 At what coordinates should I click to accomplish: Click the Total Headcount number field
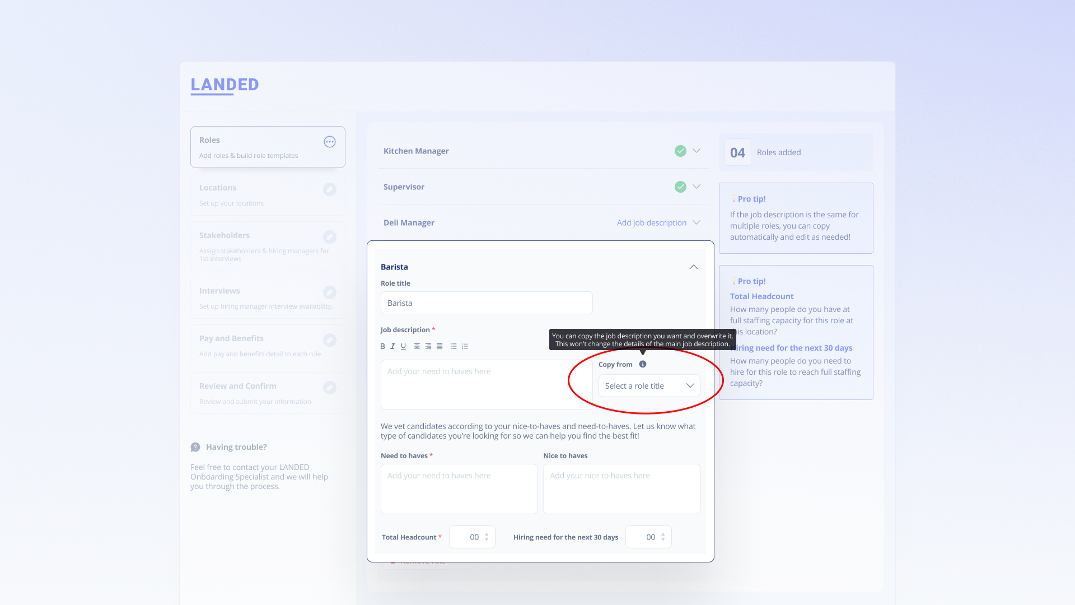472,537
